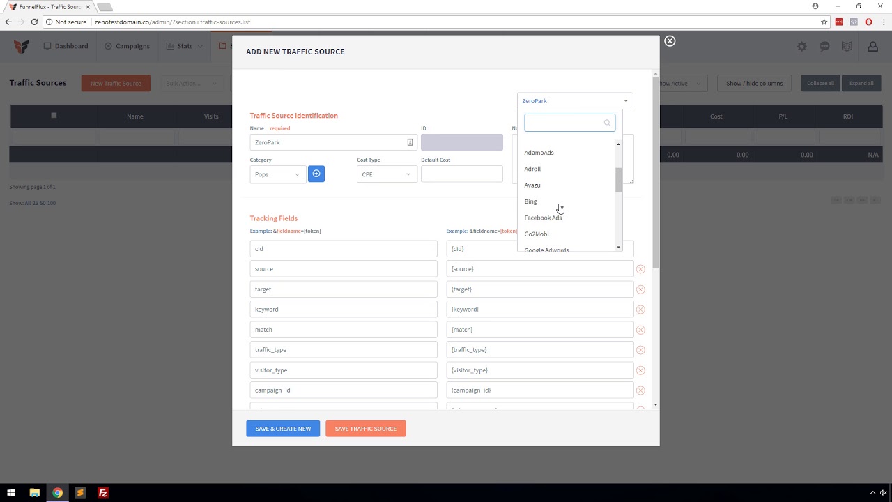892x502 pixels.
Task: Click the FunnelFlux logo
Action: point(22,46)
